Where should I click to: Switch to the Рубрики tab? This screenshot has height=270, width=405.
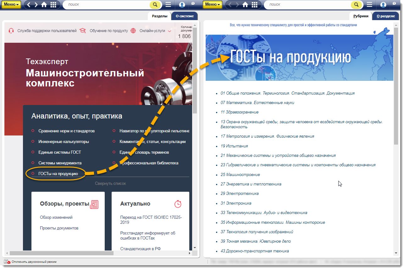[x=361, y=16]
